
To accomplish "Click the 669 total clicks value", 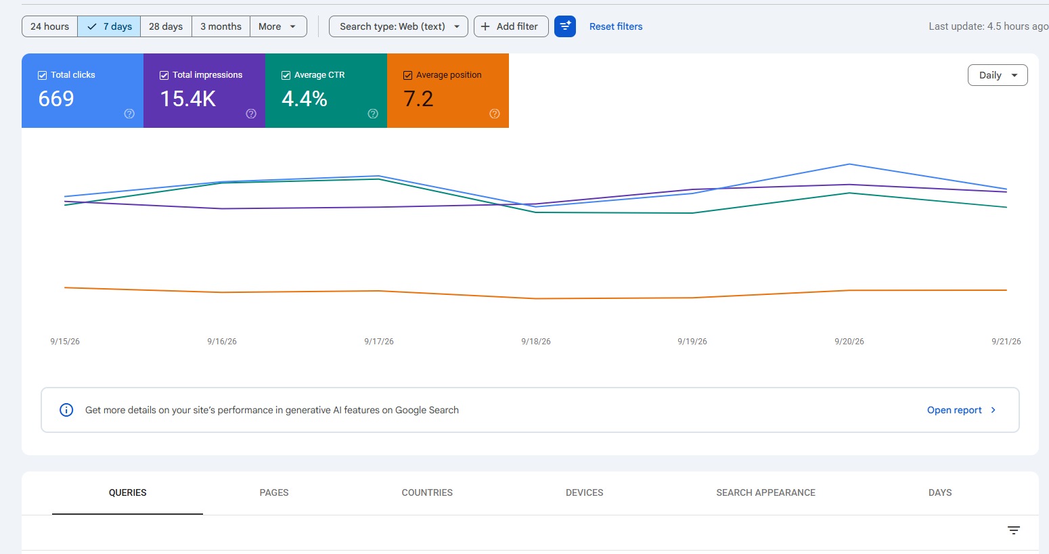I will pos(56,99).
